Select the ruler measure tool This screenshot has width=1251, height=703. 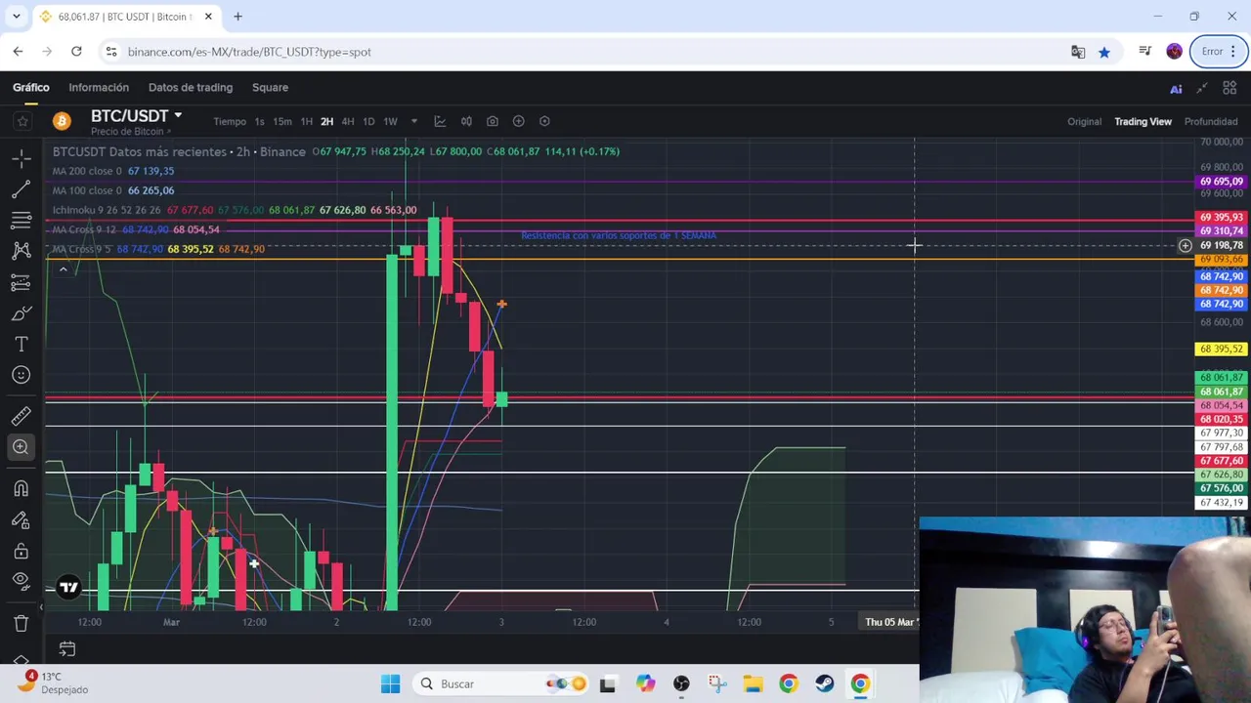coord(22,416)
